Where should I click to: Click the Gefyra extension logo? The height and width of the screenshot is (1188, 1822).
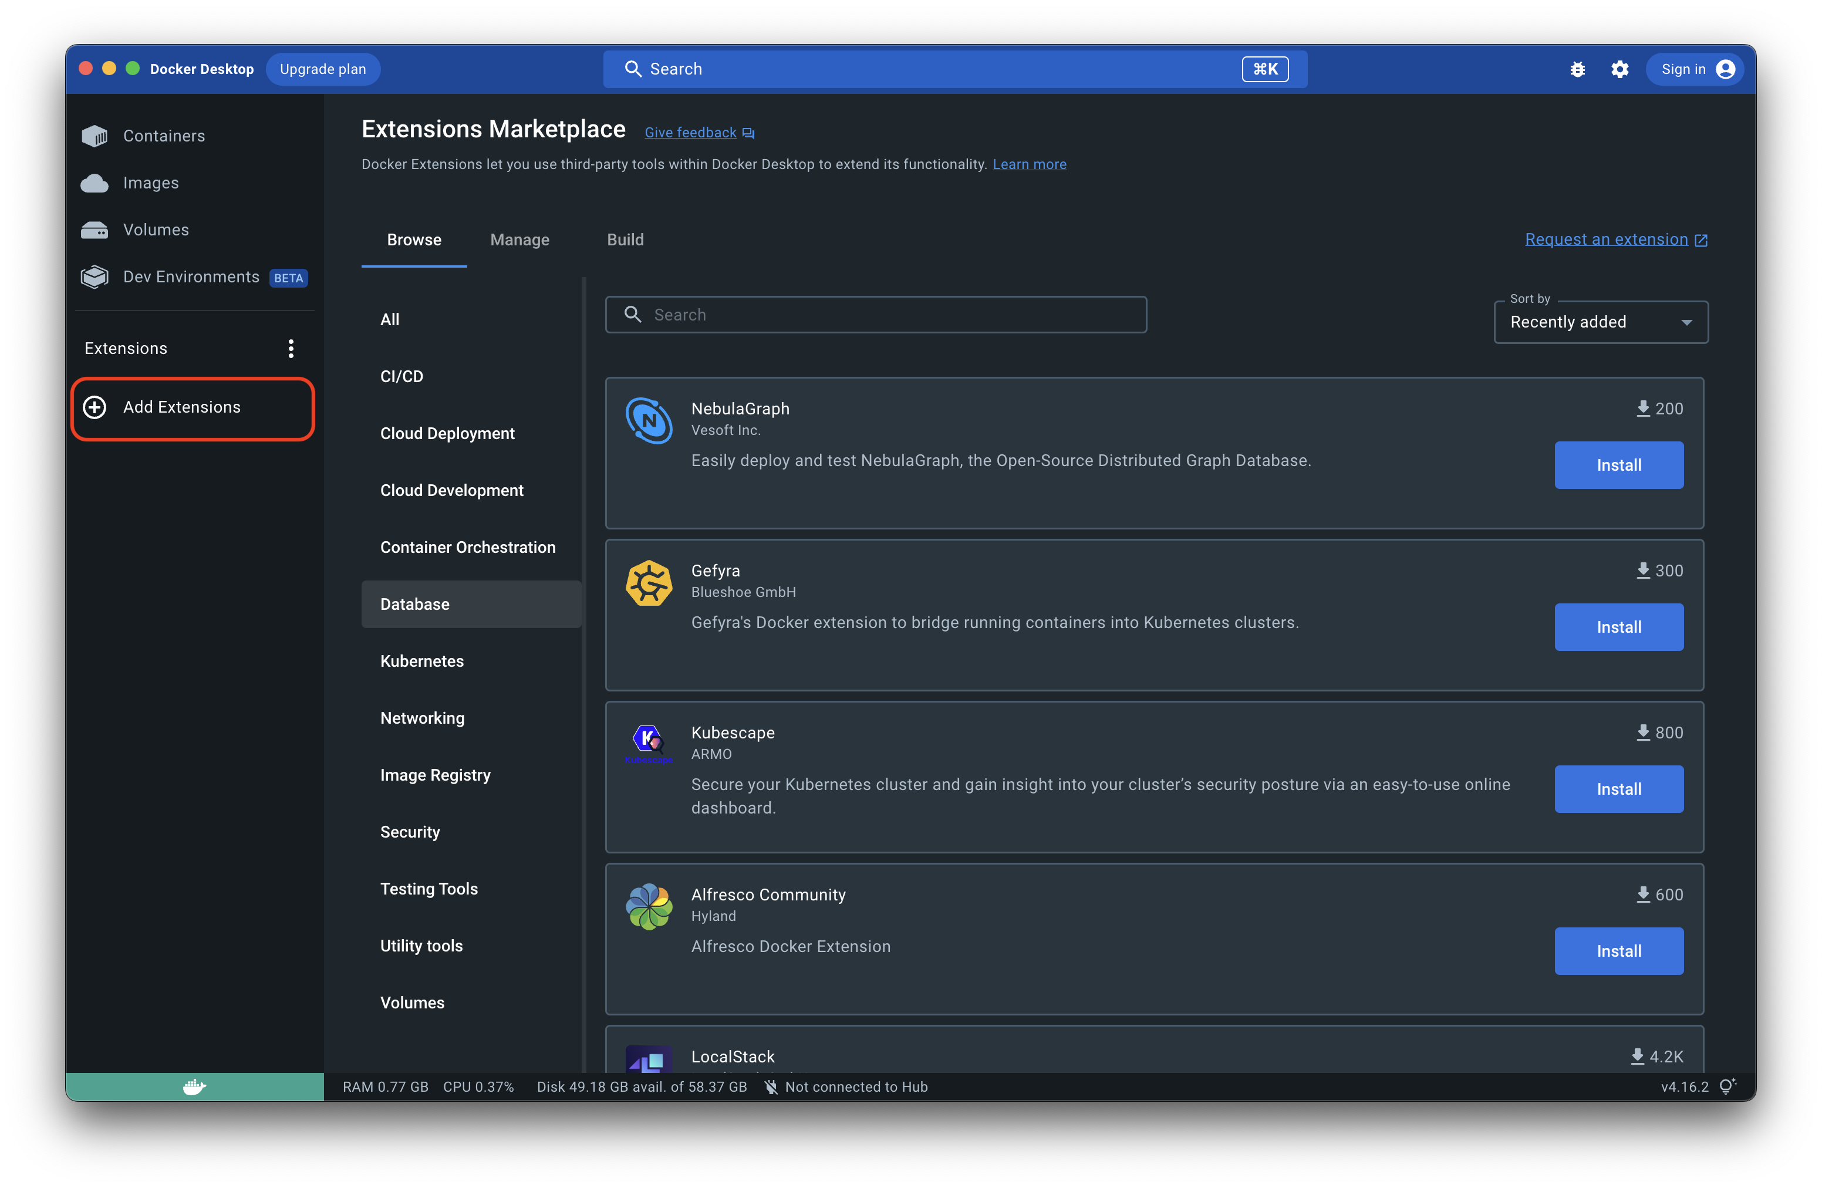click(649, 582)
